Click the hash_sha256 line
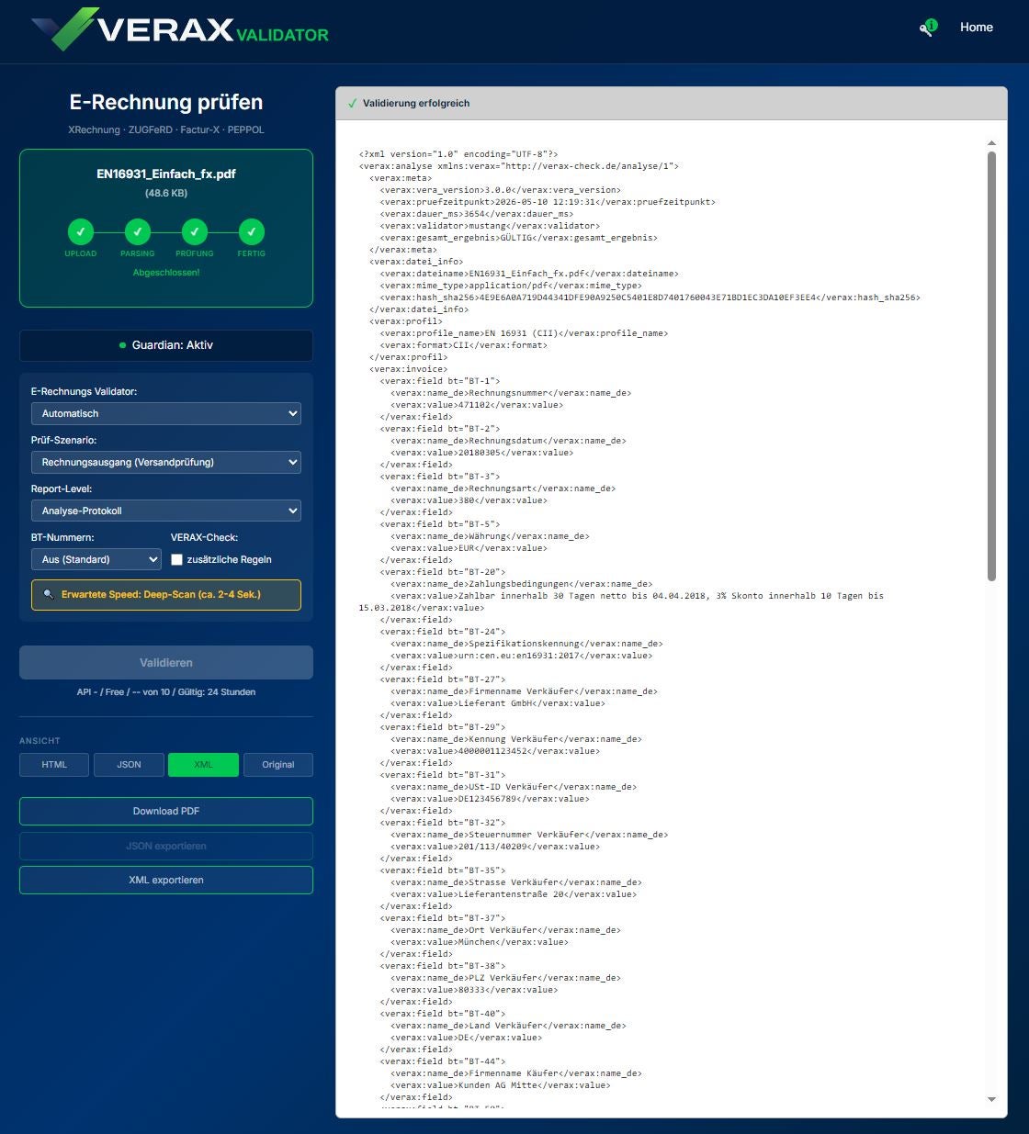Viewport: 1029px width, 1134px height. click(650, 298)
